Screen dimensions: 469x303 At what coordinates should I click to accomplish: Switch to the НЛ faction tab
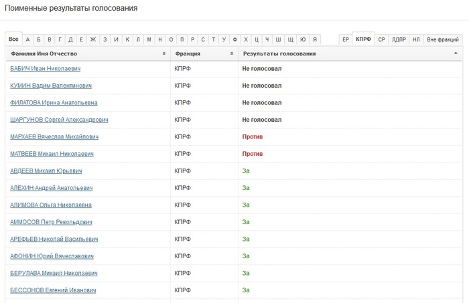tap(416, 39)
